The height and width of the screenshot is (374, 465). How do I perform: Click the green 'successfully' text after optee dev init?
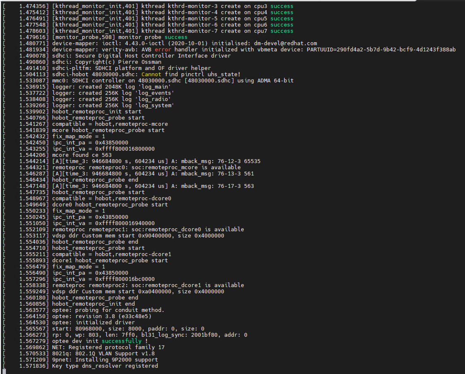121,341
